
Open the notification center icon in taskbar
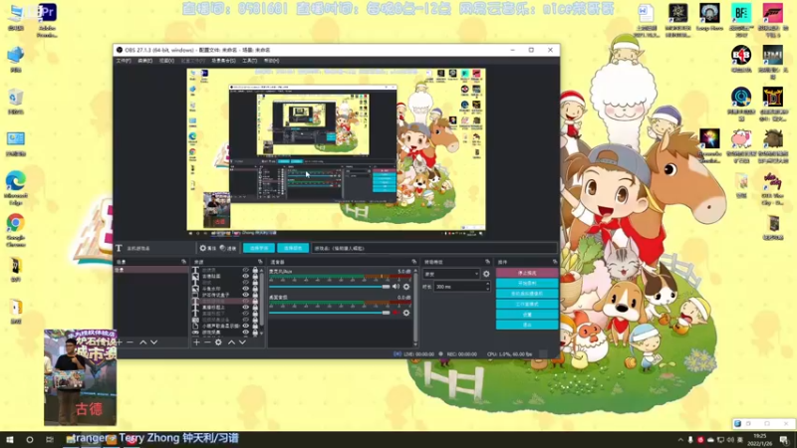[x=785, y=440]
